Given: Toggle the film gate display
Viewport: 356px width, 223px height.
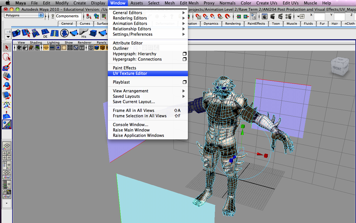Looking at the screenshot, I should pos(52,48).
